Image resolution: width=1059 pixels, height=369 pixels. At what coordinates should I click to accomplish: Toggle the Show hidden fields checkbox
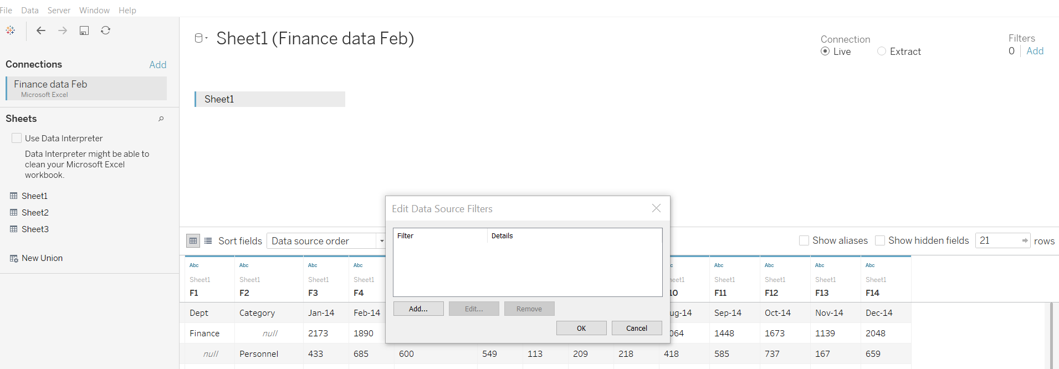coord(880,240)
